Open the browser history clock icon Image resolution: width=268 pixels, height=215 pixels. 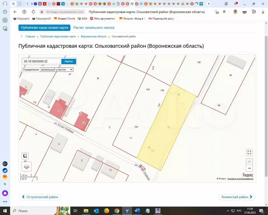5,12
